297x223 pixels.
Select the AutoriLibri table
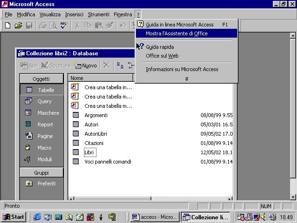tap(96, 134)
